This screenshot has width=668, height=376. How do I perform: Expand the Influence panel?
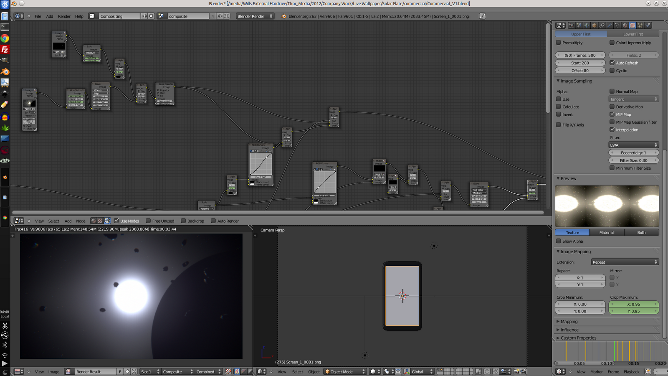(x=569, y=330)
